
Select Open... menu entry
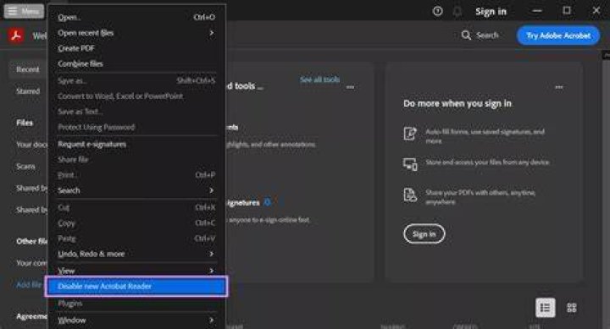[136, 18]
